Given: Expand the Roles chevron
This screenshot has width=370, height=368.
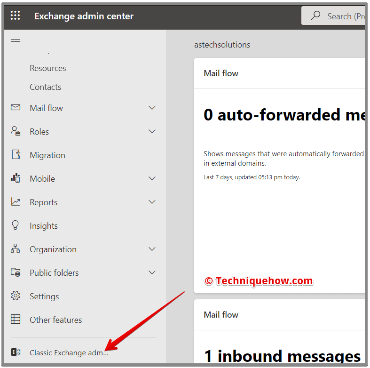Looking at the screenshot, I should [152, 131].
